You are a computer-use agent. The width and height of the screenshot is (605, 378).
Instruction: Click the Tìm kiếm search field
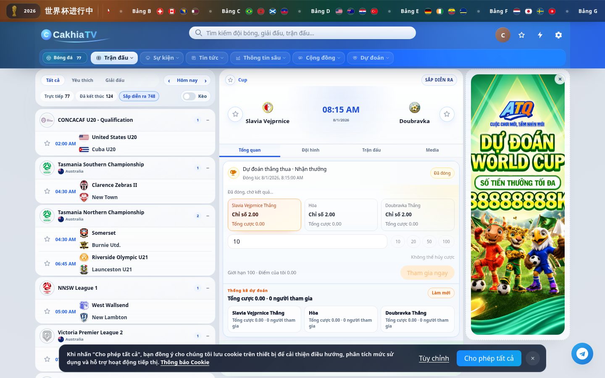tap(302, 33)
